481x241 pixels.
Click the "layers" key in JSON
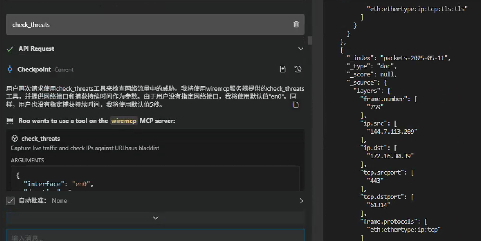tap(367, 91)
